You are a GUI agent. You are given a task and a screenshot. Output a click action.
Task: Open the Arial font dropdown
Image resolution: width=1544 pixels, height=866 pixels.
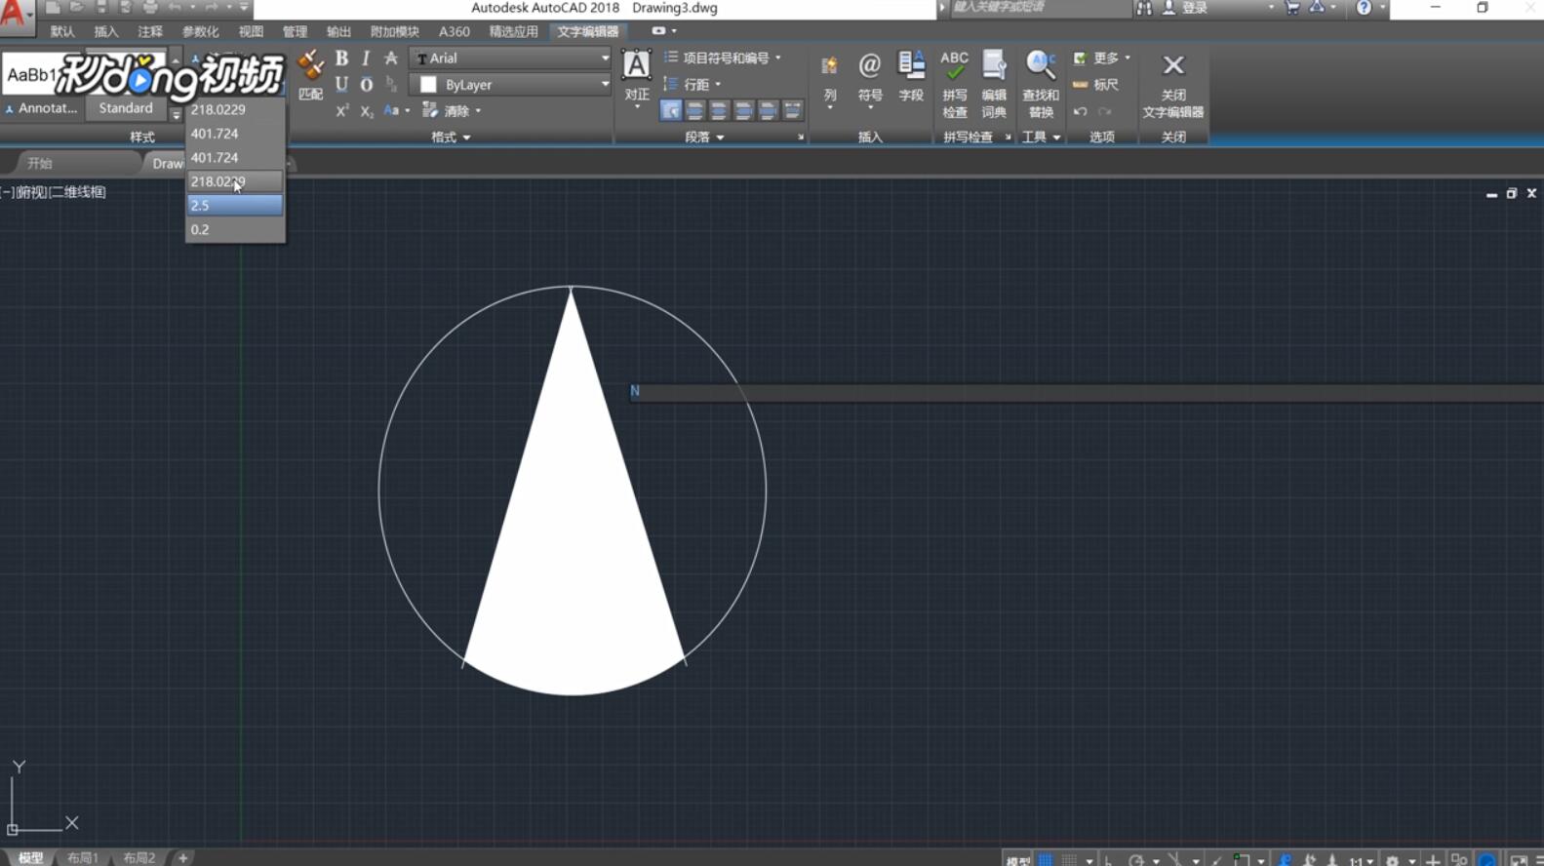click(604, 59)
